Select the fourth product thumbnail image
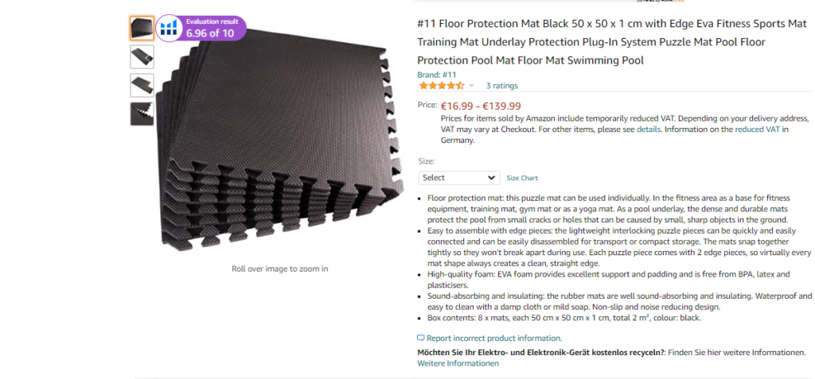Screen dimensions: 815x379 tap(142, 114)
